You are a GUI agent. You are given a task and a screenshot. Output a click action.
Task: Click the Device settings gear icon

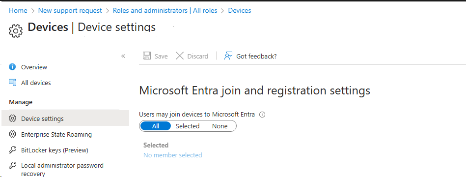pos(12,118)
